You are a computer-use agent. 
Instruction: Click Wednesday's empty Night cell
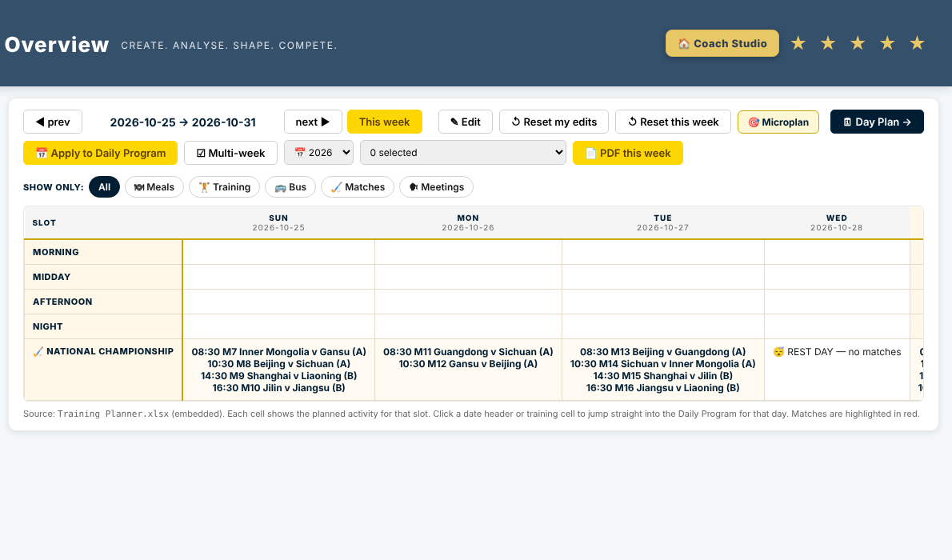tap(837, 326)
